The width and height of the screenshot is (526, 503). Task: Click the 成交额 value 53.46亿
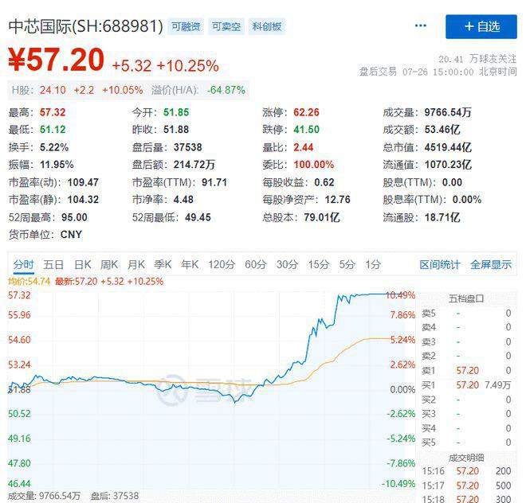[x=442, y=130]
